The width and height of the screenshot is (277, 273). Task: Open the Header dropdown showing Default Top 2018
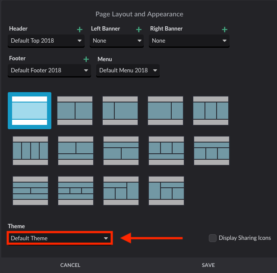(x=46, y=41)
